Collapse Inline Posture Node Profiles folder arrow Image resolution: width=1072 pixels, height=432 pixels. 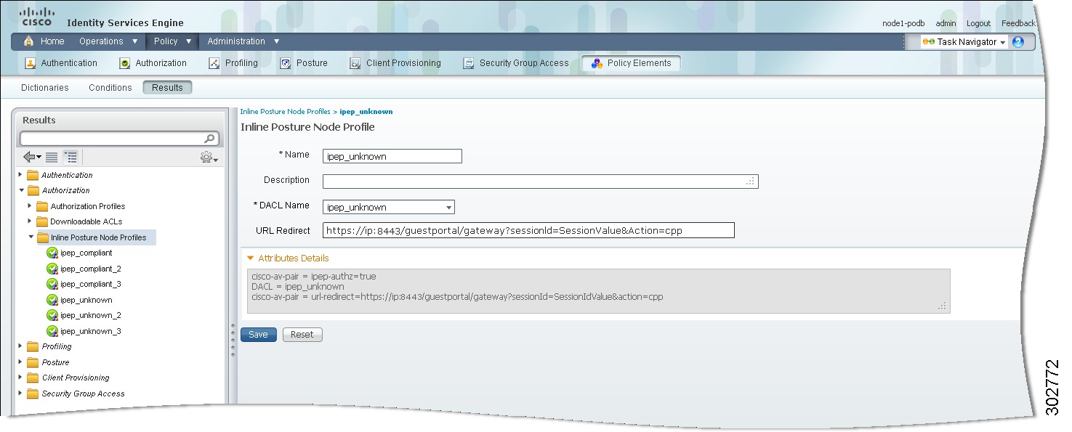[31, 237]
